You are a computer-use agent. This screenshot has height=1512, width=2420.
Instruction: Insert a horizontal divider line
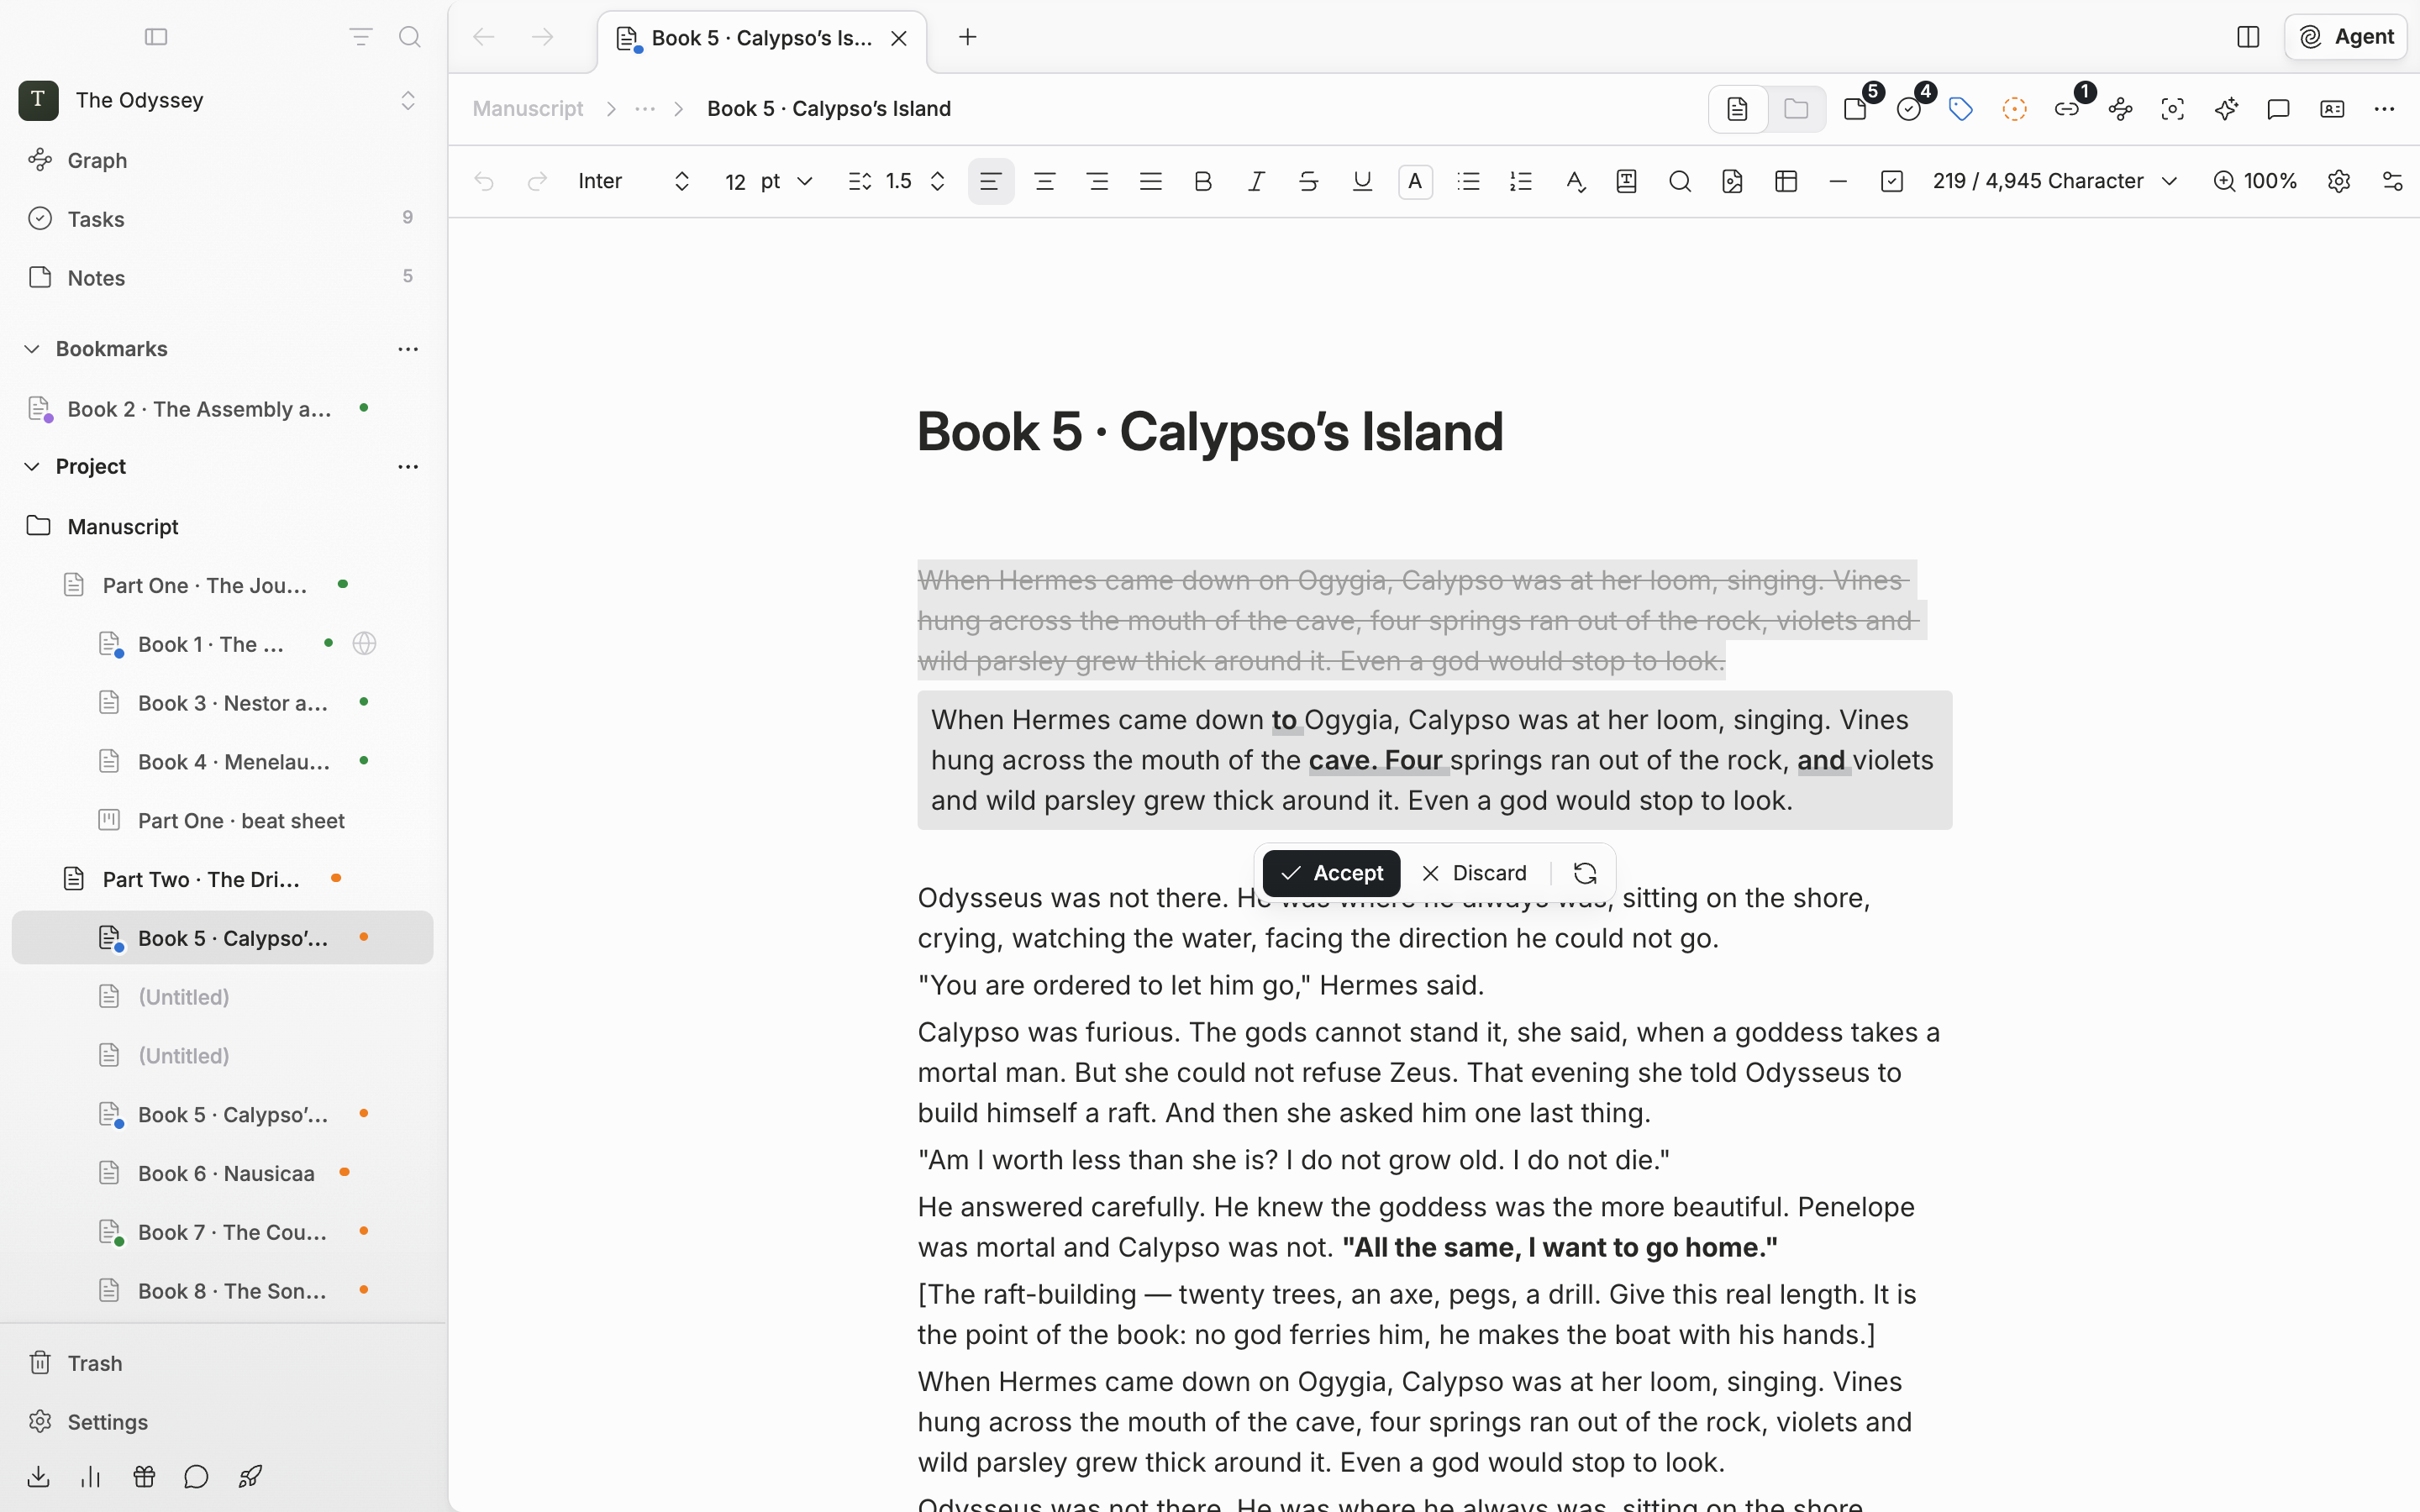click(1838, 181)
